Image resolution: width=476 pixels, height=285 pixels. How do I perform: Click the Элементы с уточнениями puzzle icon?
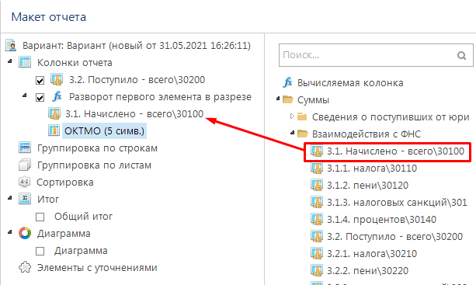(25, 267)
